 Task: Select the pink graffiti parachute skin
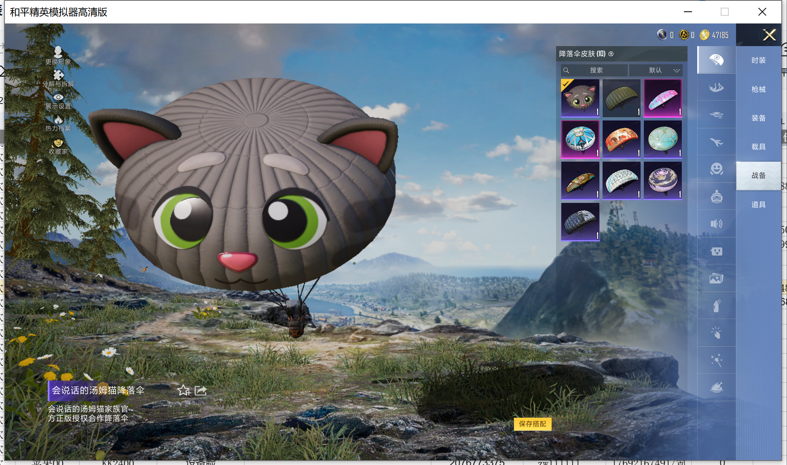[662, 98]
